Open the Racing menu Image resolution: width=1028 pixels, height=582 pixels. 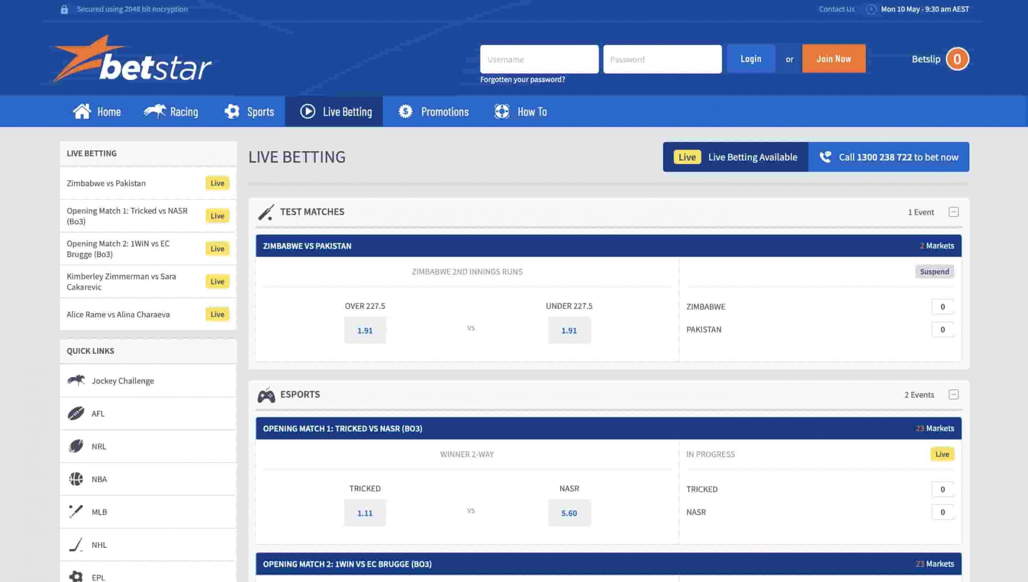(x=171, y=112)
